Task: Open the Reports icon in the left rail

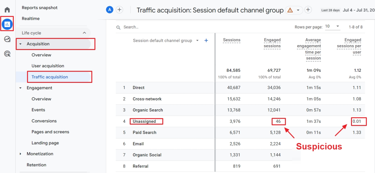Action: pyautogui.click(x=7, y=24)
